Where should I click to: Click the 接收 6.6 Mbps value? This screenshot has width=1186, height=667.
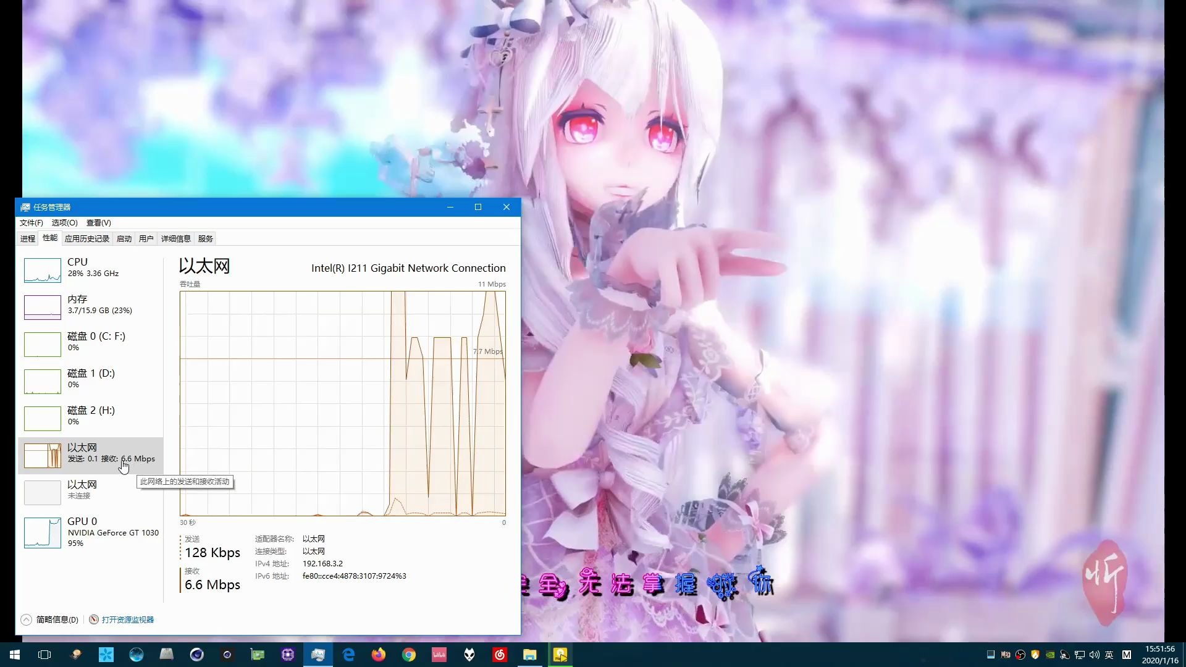pos(212,585)
